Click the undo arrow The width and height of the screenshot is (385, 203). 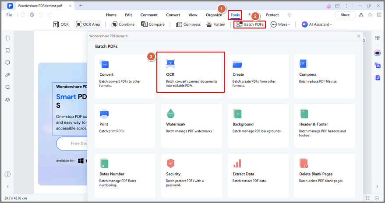pyautogui.click(x=41, y=15)
